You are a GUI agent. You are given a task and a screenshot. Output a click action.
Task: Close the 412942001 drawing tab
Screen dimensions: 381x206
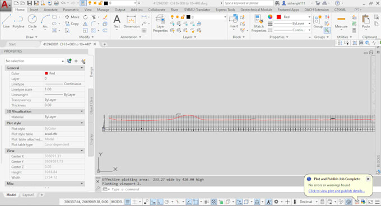[95, 44]
